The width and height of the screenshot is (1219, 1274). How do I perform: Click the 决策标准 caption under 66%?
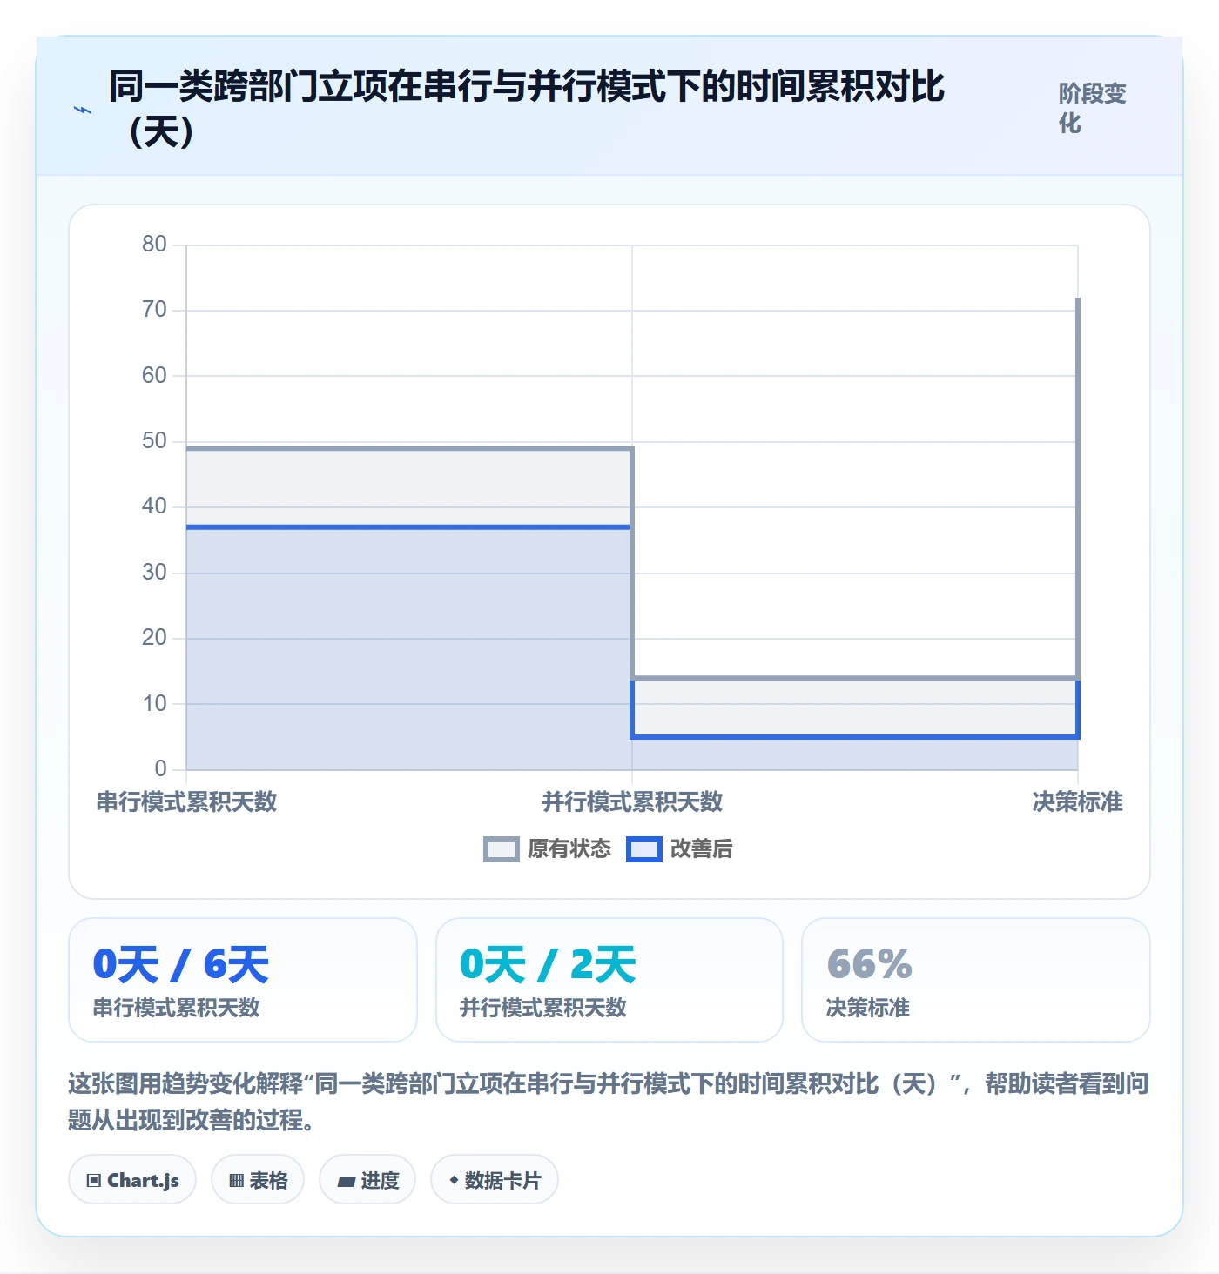(868, 1008)
